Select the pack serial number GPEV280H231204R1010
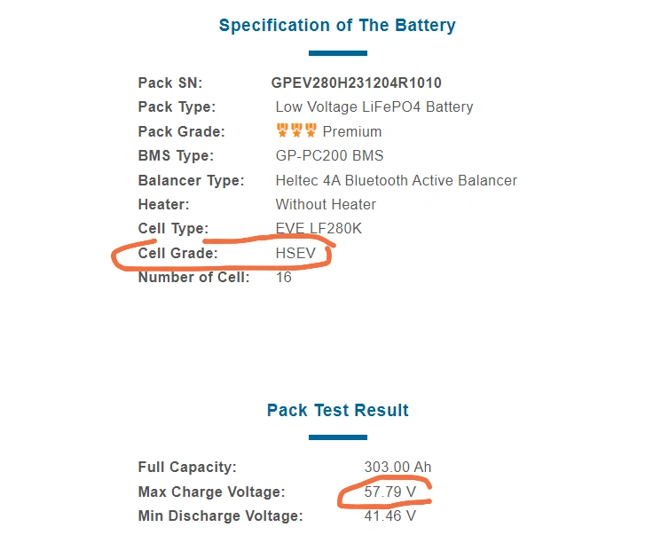This screenshot has width=669, height=543. tap(357, 83)
